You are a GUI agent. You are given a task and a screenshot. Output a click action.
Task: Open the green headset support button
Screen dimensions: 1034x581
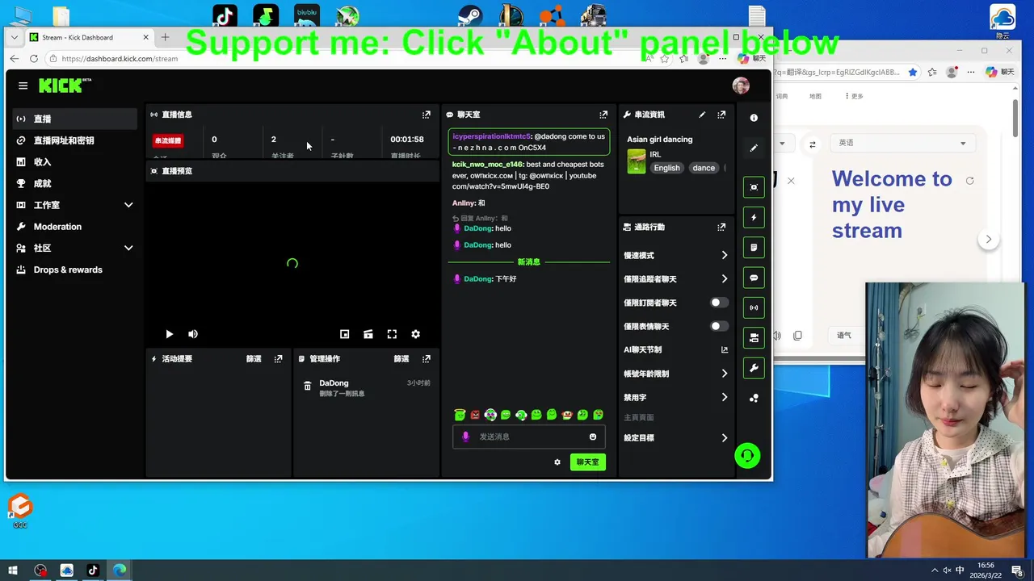coord(747,456)
